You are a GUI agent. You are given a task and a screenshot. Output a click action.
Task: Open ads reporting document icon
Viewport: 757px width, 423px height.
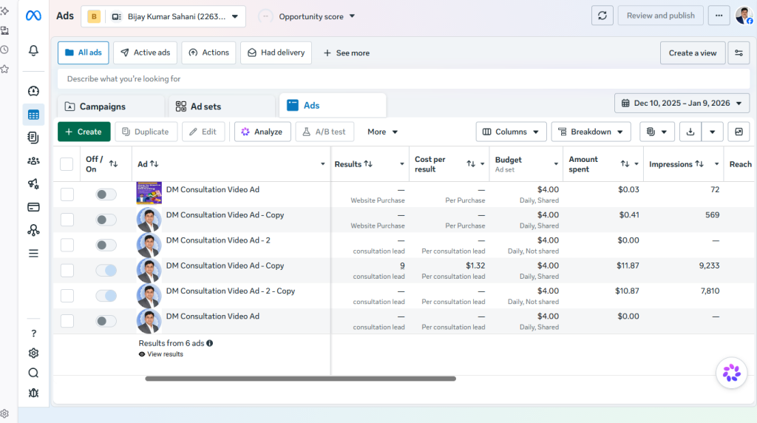pos(33,138)
